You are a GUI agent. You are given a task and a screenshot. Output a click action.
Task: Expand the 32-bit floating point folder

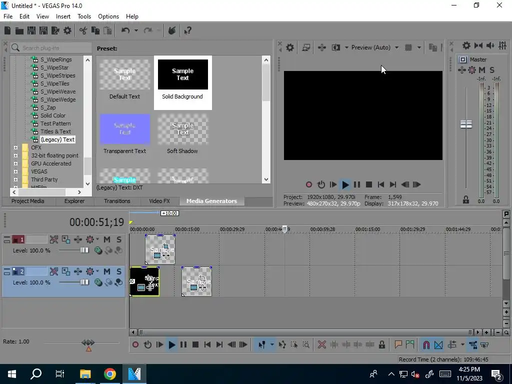(x=15, y=155)
